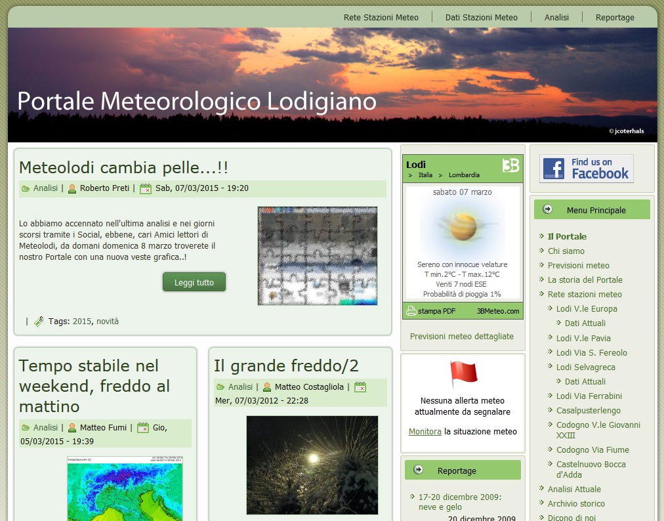The height and width of the screenshot is (521, 664).
Task: Open 'Dati Attuali' under Lodi V.le Europa
Action: (585, 323)
